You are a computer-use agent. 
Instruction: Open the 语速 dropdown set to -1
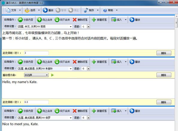coord(88,27)
